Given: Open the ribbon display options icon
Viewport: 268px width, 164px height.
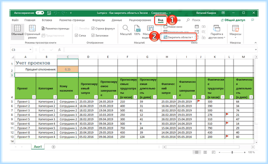Looking at the screenshot, I should [x=223, y=13].
